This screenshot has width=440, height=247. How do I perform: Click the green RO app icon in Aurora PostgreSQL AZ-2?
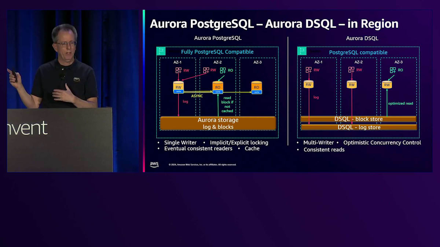tap(223, 70)
